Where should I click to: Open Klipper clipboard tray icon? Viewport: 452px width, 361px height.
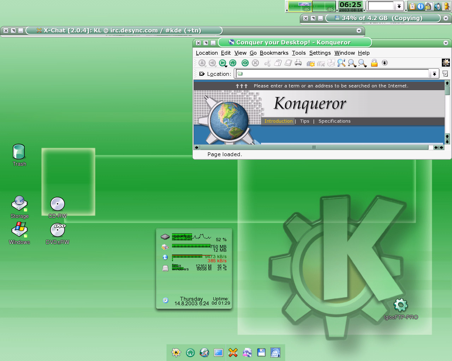coord(412,6)
